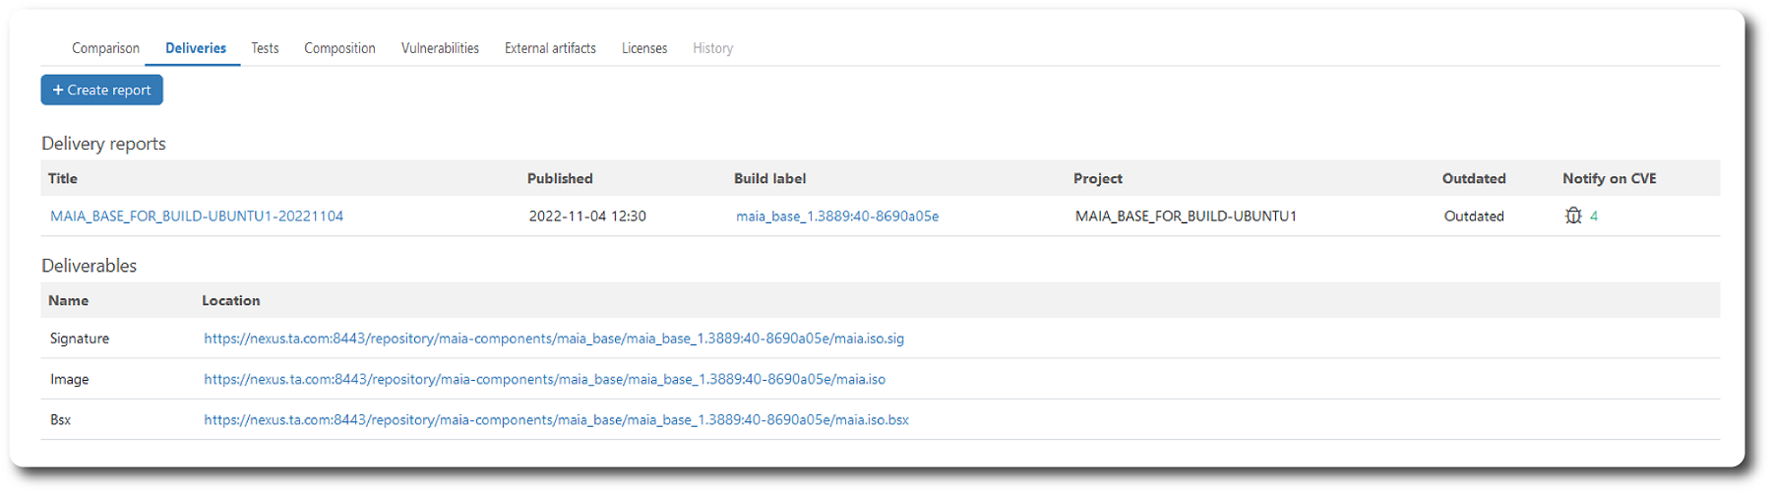Click the plus icon on Create report
1771x493 pixels.
[x=58, y=90]
